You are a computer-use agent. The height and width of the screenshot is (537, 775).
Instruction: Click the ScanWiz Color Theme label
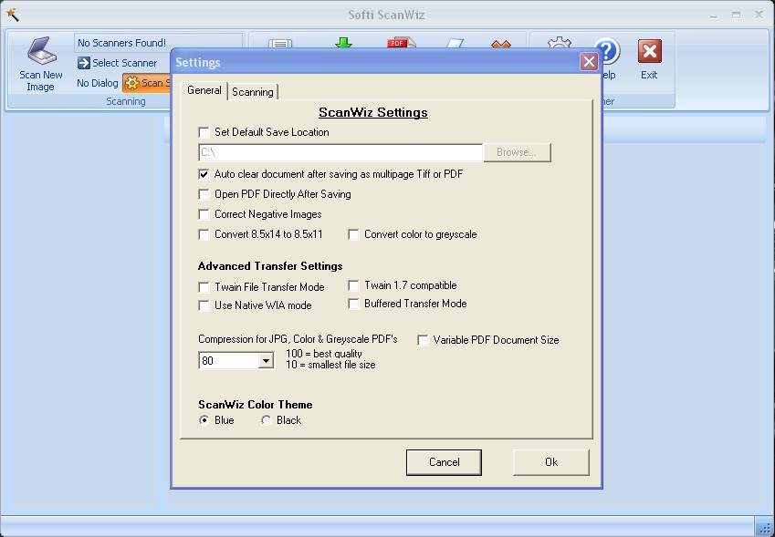coord(256,405)
